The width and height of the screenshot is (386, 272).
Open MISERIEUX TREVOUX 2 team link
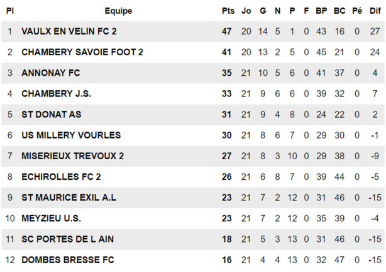click(x=73, y=155)
